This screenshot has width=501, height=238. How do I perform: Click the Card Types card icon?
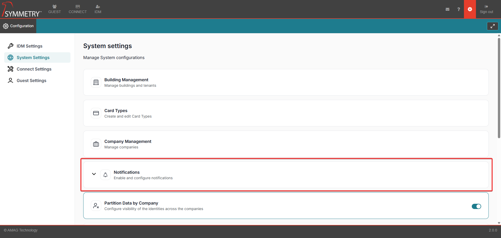pos(96,113)
